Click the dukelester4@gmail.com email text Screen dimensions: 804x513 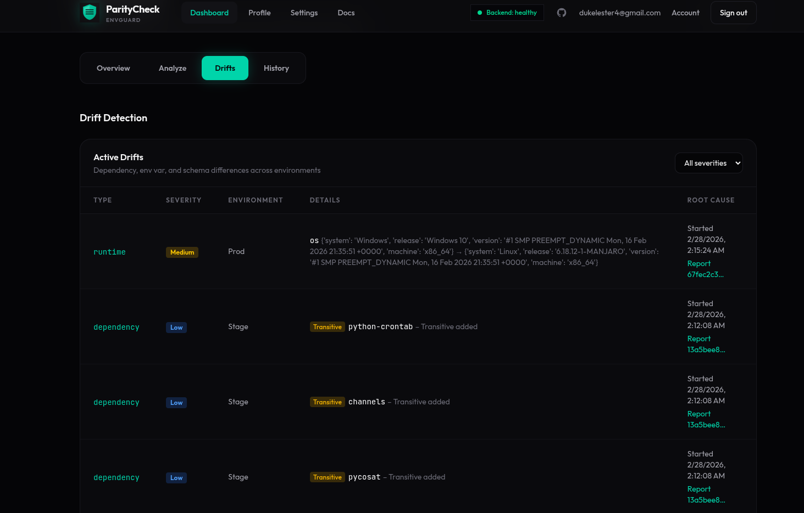tap(619, 13)
